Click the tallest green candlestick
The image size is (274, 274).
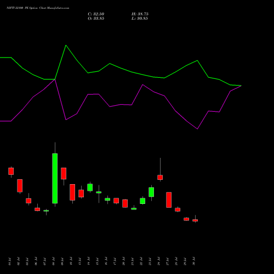(x=55, y=178)
